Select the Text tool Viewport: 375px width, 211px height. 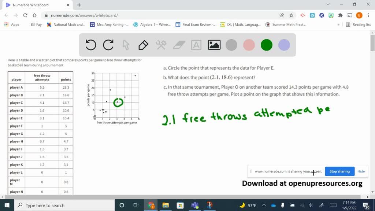[x=196, y=45]
